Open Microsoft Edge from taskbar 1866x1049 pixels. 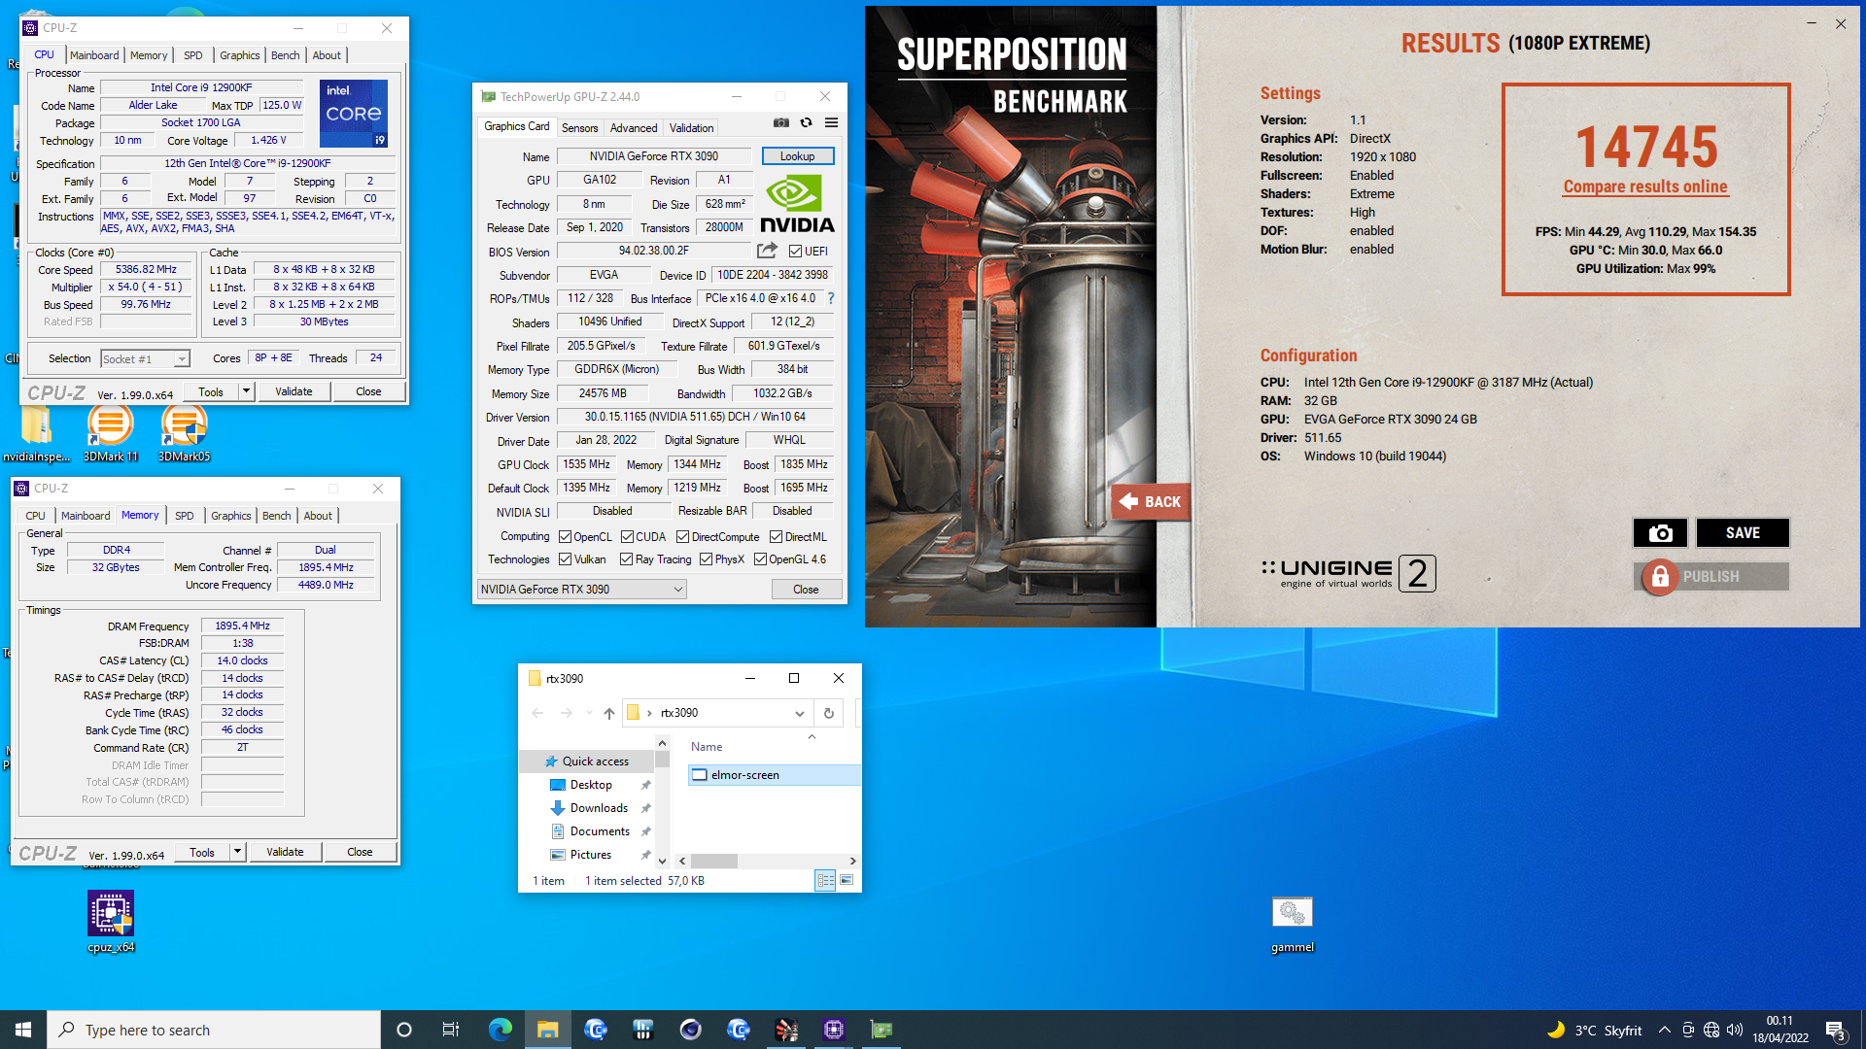point(500,1030)
